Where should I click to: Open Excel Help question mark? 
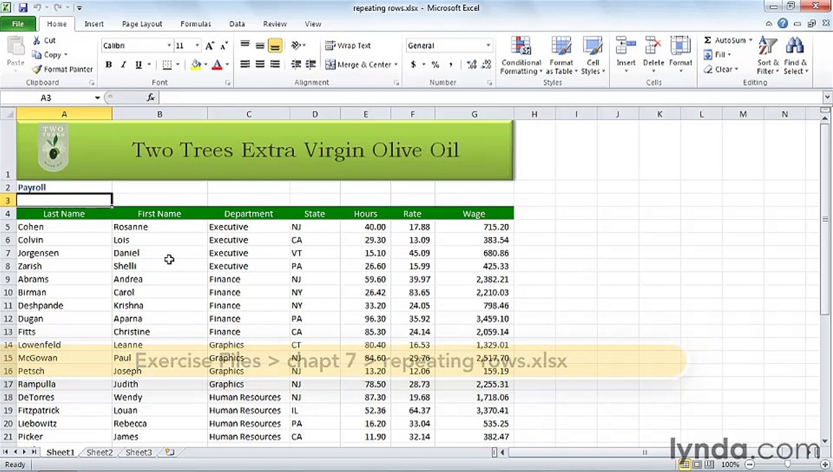click(x=782, y=24)
